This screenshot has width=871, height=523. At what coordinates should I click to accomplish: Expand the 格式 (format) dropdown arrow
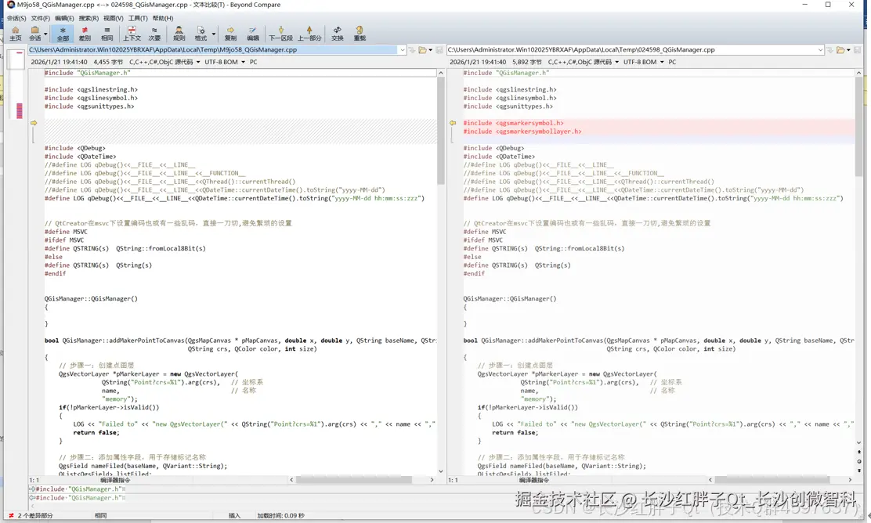pos(214,34)
